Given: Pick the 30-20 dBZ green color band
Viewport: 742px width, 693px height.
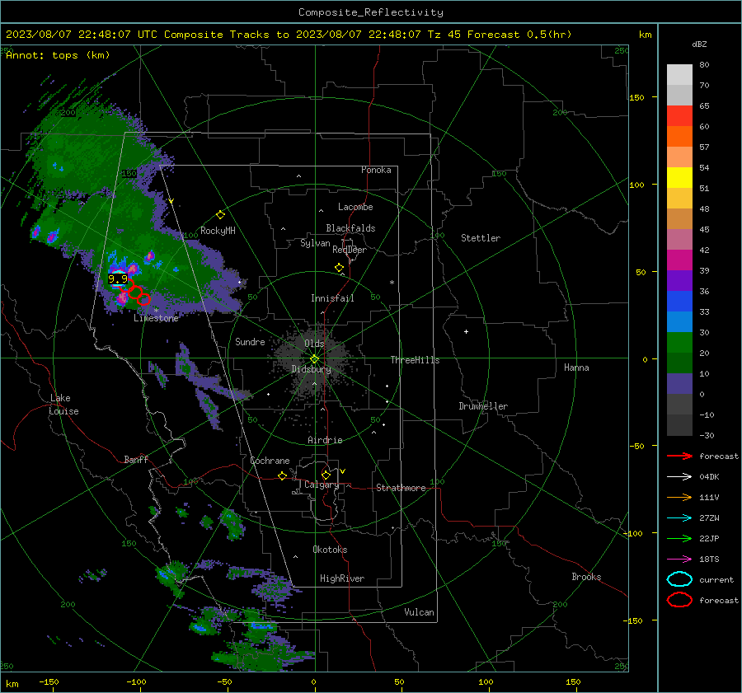Looking at the screenshot, I should (x=679, y=343).
